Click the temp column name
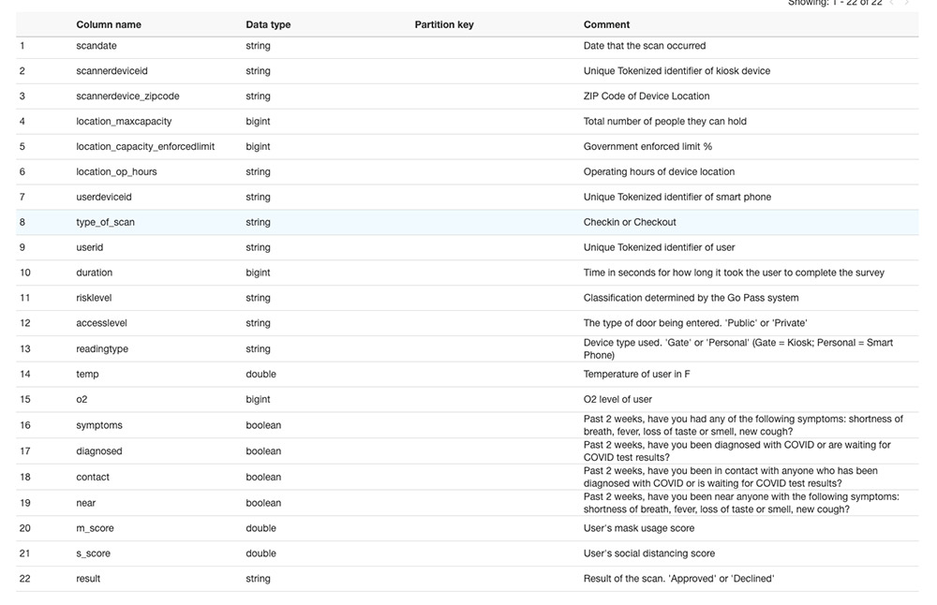Image resolution: width=937 pixels, height=605 pixels. [87, 374]
